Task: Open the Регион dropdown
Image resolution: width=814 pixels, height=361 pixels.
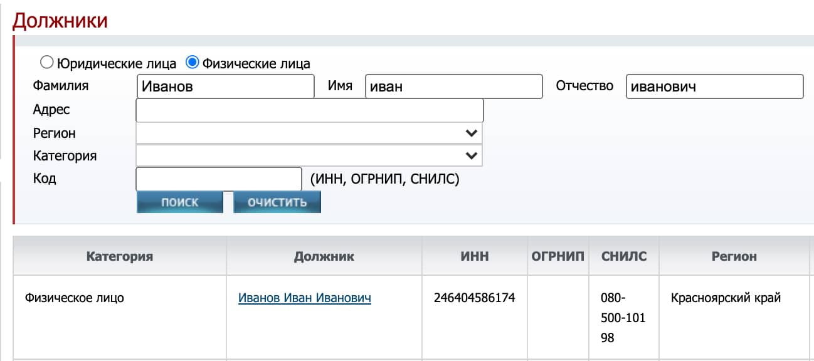Action: pos(307,132)
